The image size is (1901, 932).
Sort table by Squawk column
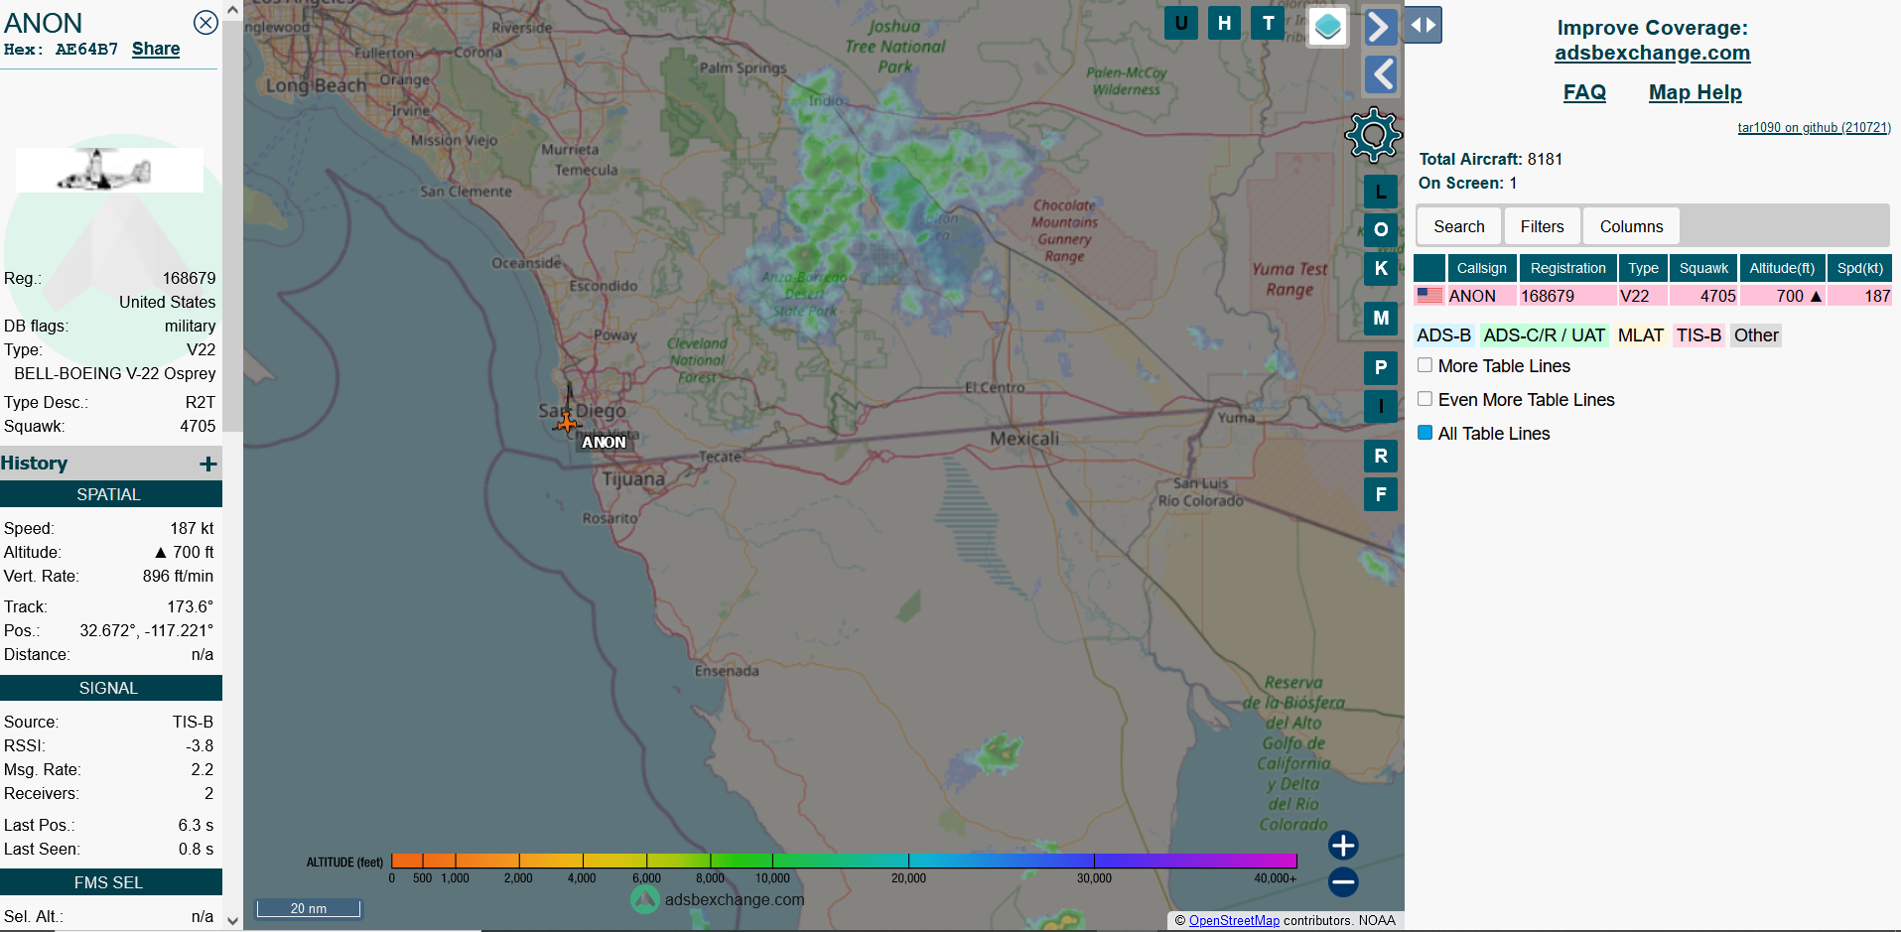click(1703, 268)
